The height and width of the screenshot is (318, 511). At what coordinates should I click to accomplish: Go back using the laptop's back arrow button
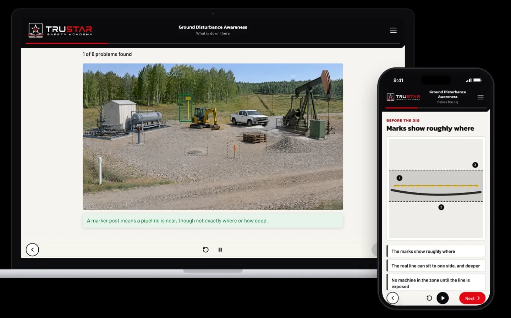click(x=32, y=250)
